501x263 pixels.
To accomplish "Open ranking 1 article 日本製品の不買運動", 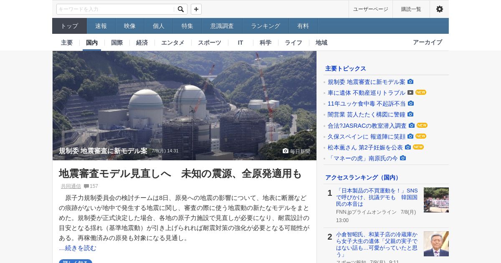I will click(377, 197).
